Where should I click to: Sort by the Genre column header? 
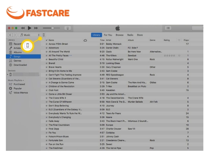[x=153, y=40]
